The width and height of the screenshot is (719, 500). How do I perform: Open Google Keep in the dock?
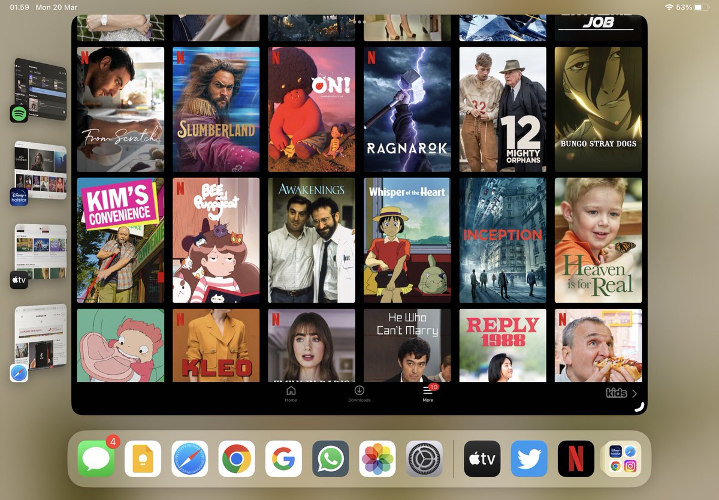(x=143, y=459)
